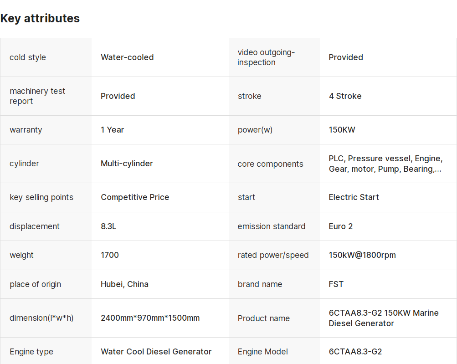
Task: Select the FST brand name value
Action: pyautogui.click(x=336, y=284)
